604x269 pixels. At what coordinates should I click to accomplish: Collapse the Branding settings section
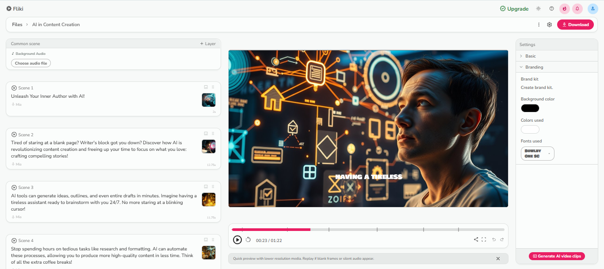pos(556,67)
